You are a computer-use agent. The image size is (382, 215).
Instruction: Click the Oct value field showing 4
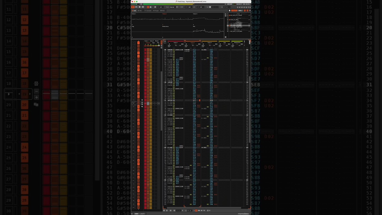coord(227,7)
